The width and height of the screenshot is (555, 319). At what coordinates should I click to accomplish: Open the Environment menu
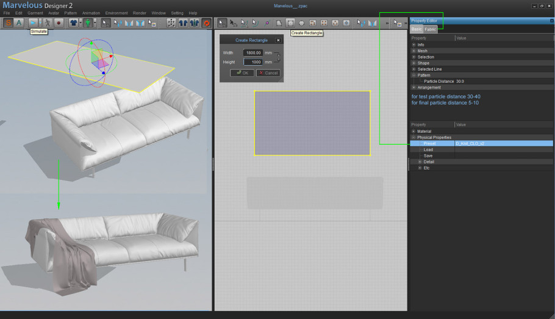[116, 13]
